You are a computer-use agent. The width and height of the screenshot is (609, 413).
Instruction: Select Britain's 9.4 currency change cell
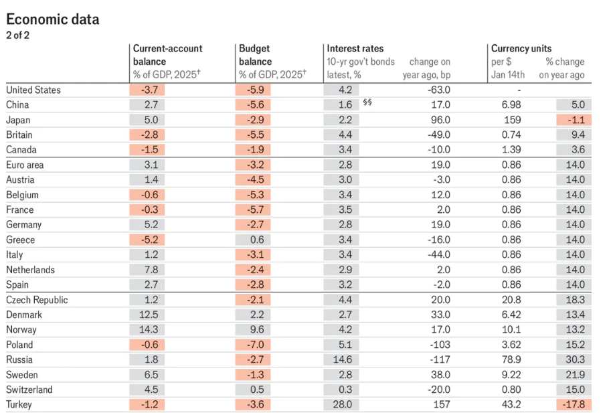click(x=574, y=135)
